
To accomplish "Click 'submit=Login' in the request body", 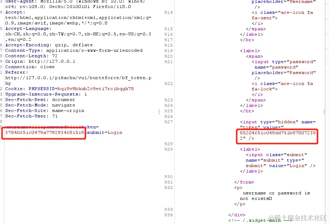I will (x=105, y=132).
